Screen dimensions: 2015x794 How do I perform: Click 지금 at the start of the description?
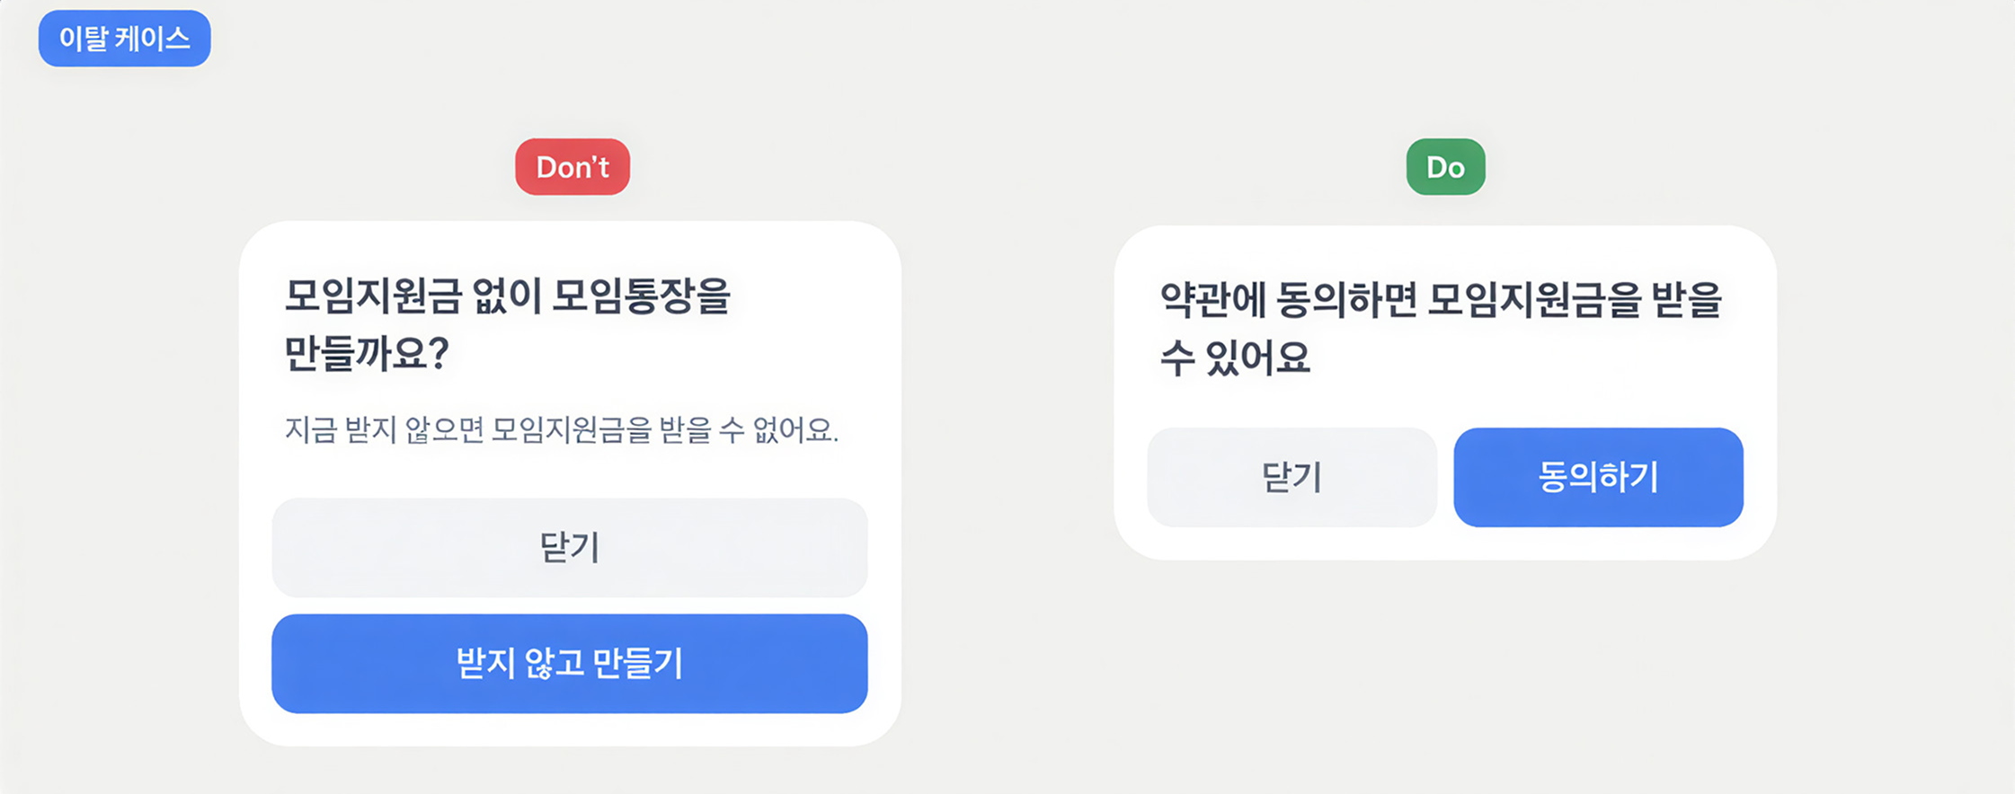310,430
